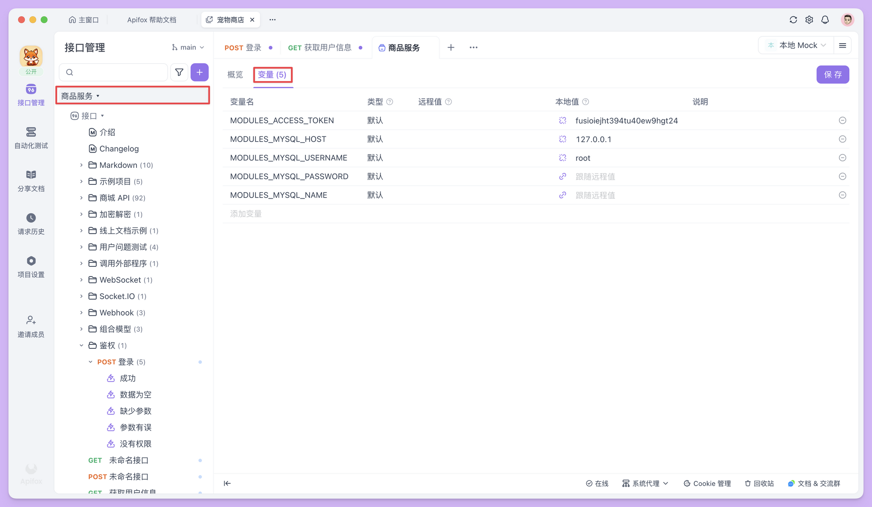Add a new tab with plus icon

click(x=451, y=47)
